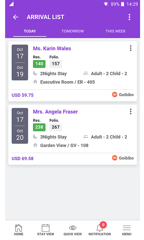The height and width of the screenshot is (240, 144).
Task: Tap reservation number 238 badge
Action: pyautogui.click(x=39, y=127)
